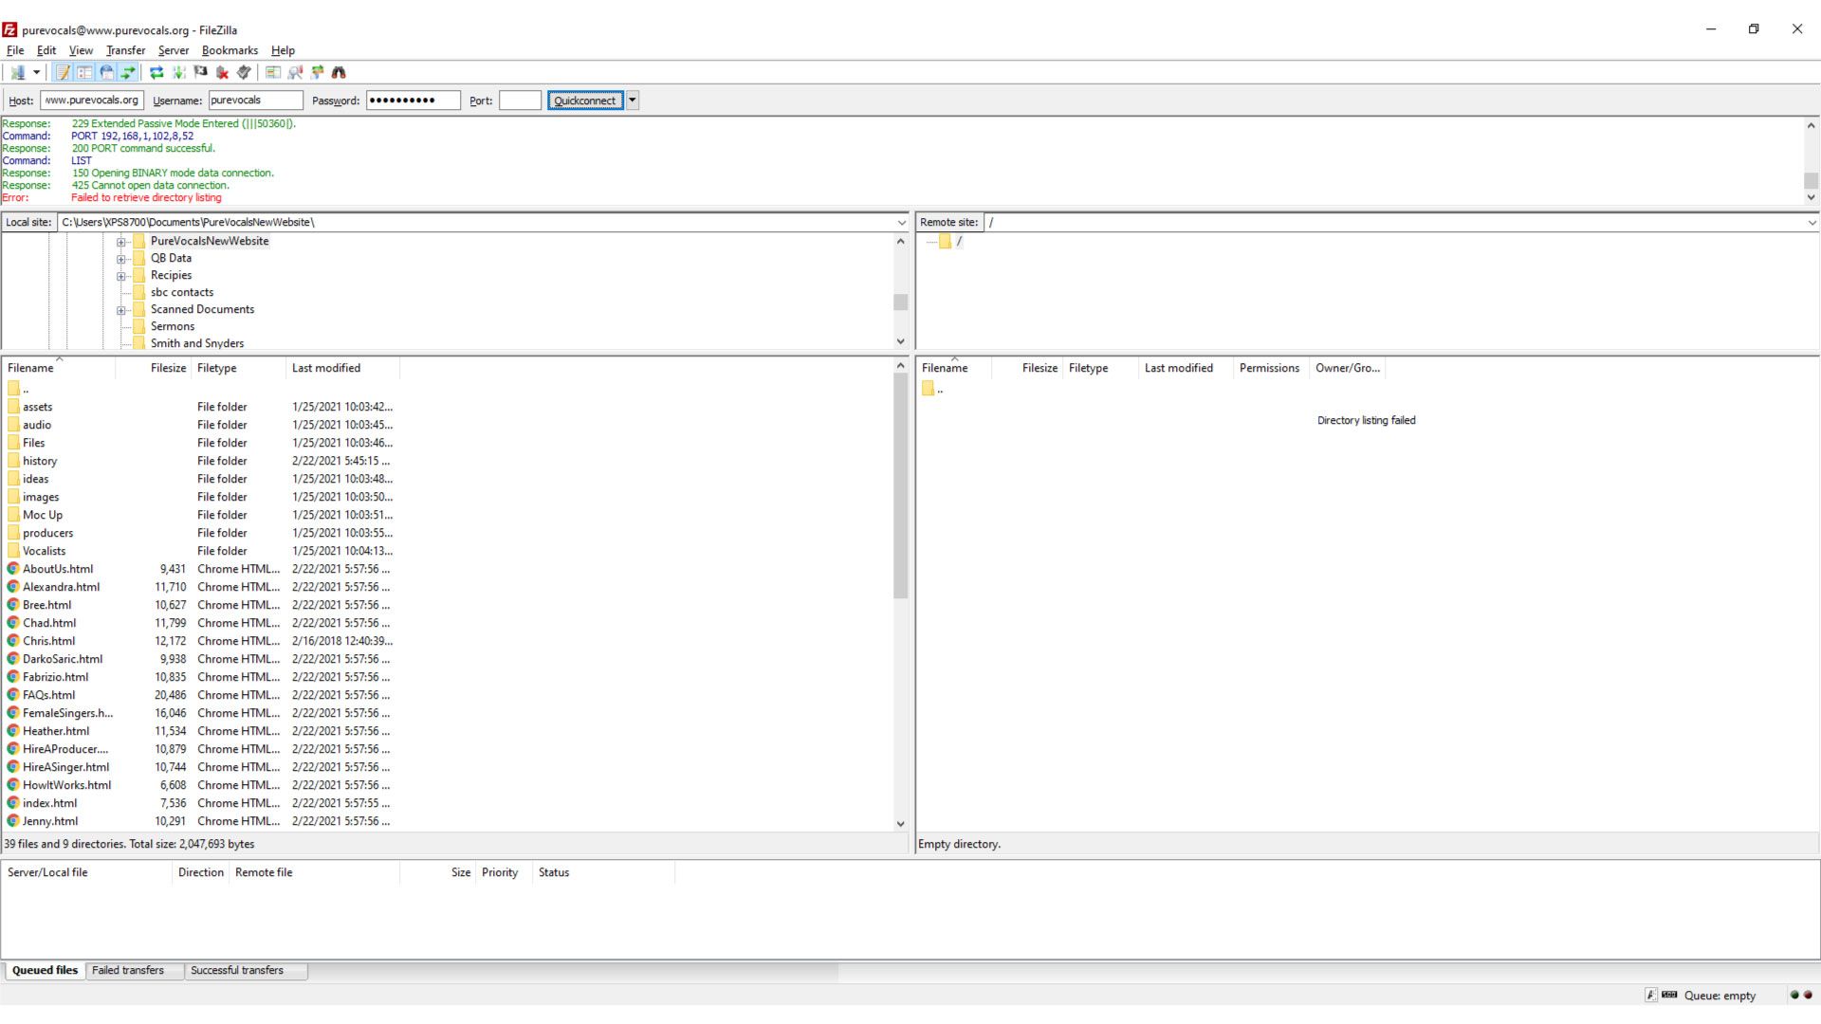Viewport: 1821px width, 1024px height.
Task: Focus the Password input field
Action: [x=414, y=101]
